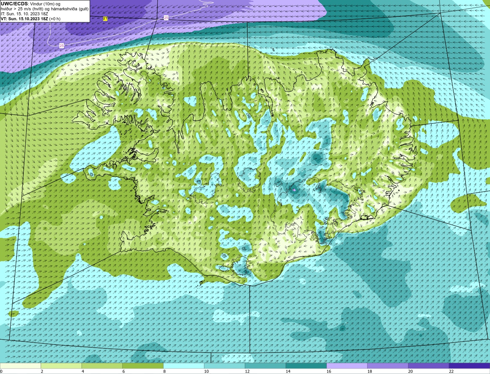The width and height of the screenshot is (490, 374).
Task: Click the light lime 2–4 m/s legend swatch
Action: [61, 366]
